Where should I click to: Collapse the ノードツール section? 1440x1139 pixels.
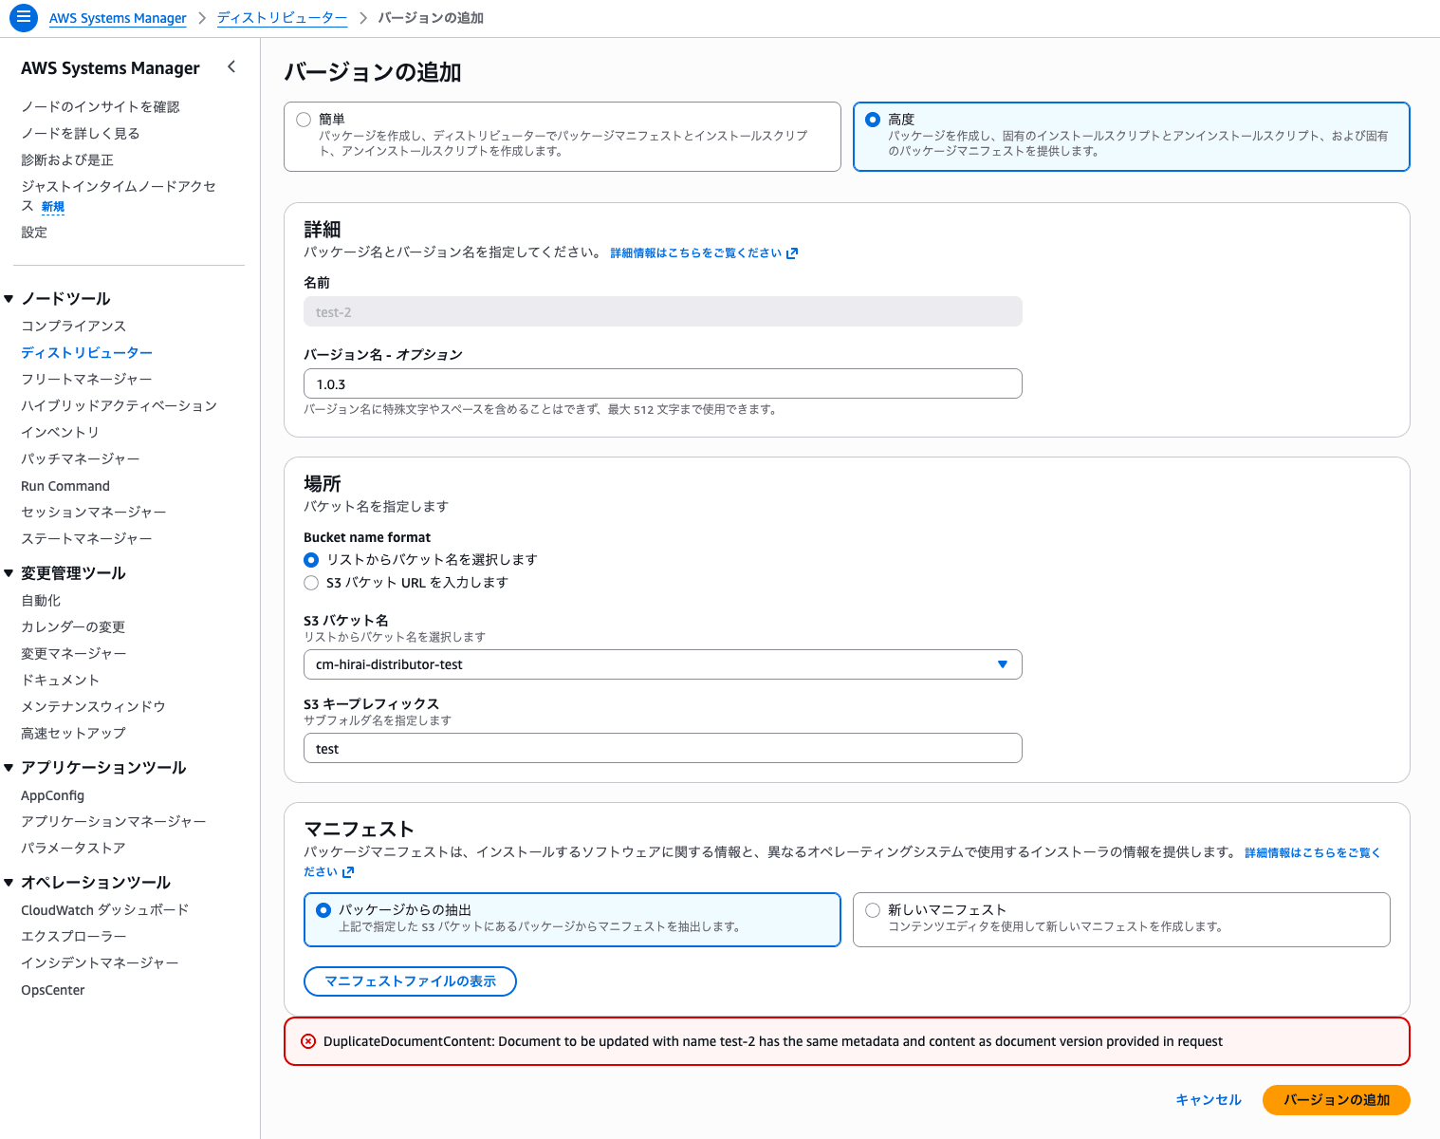tap(9, 299)
